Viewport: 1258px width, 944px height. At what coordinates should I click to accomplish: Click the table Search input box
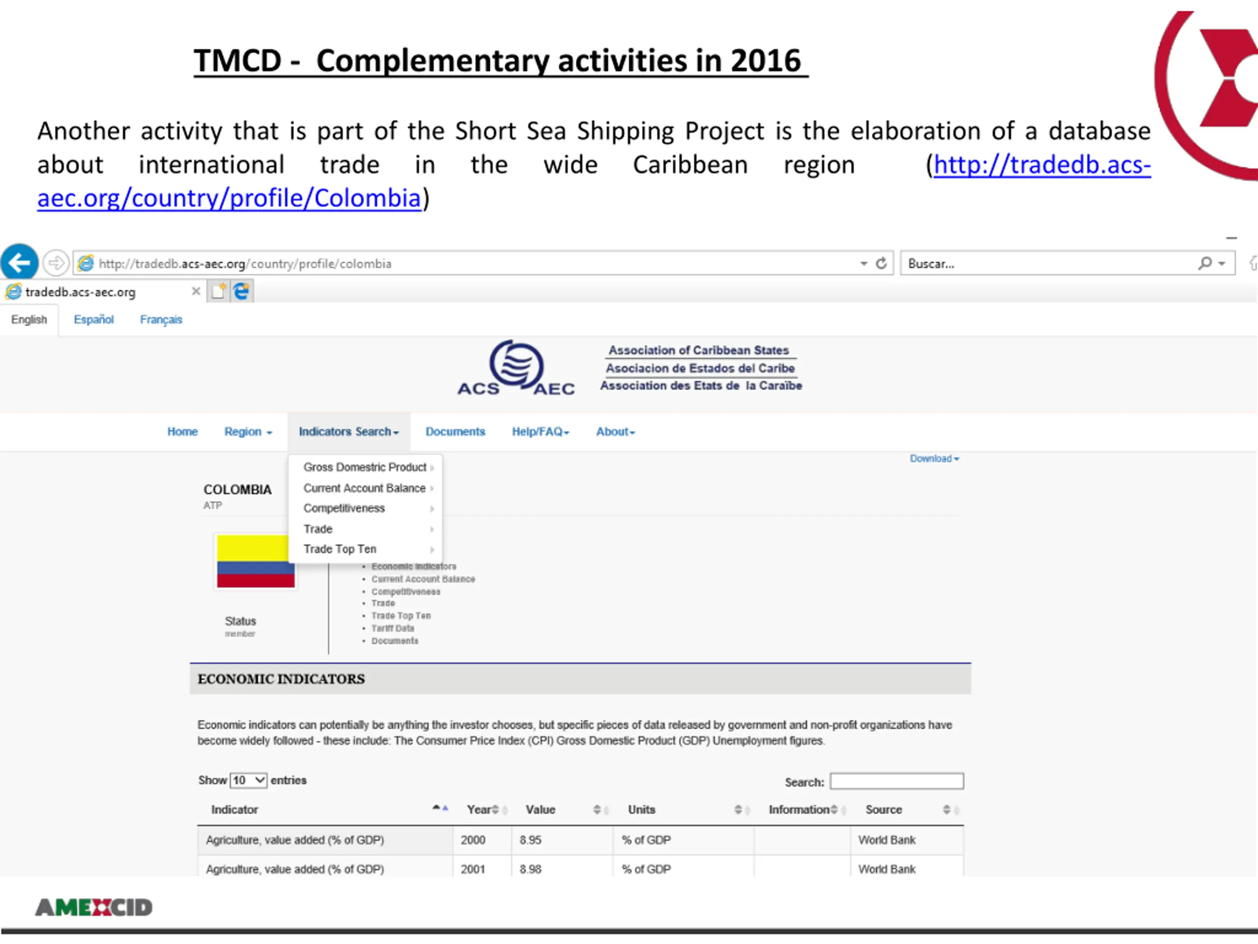896,781
